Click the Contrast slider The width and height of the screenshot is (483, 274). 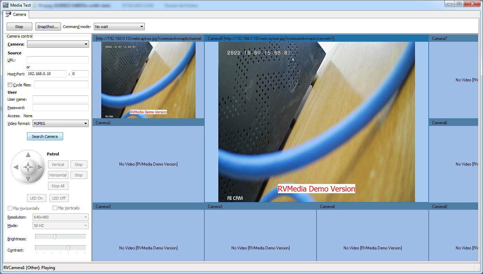click(60, 248)
